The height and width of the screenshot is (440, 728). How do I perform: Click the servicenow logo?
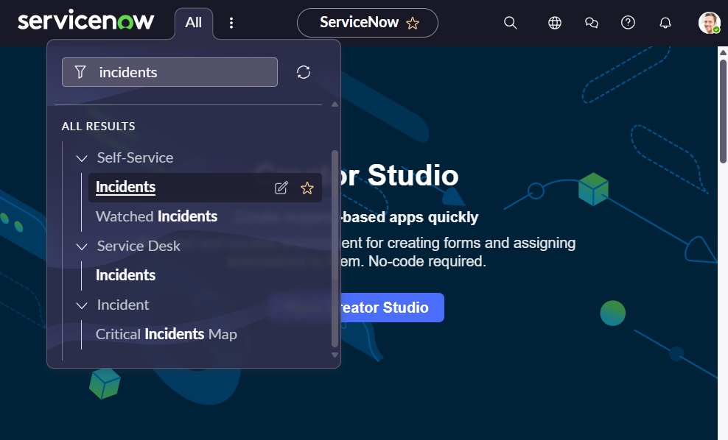pos(86,21)
